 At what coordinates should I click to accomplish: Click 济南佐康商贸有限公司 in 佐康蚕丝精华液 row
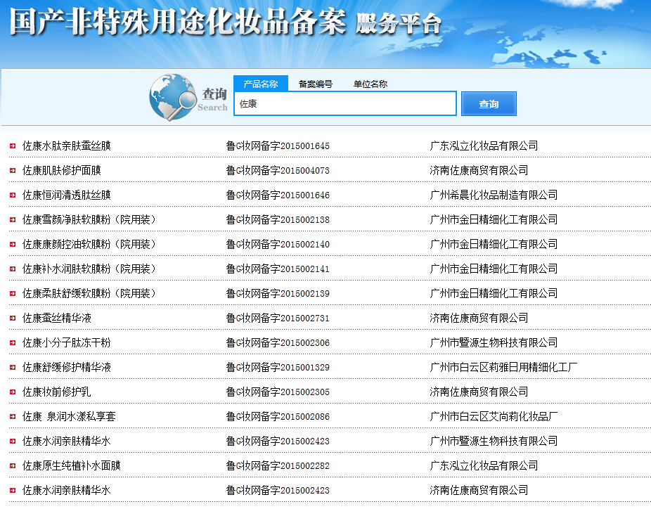[479, 318]
